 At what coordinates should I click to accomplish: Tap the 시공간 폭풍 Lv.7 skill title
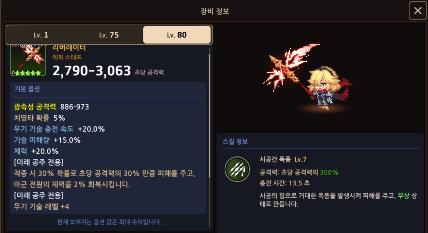(283, 159)
